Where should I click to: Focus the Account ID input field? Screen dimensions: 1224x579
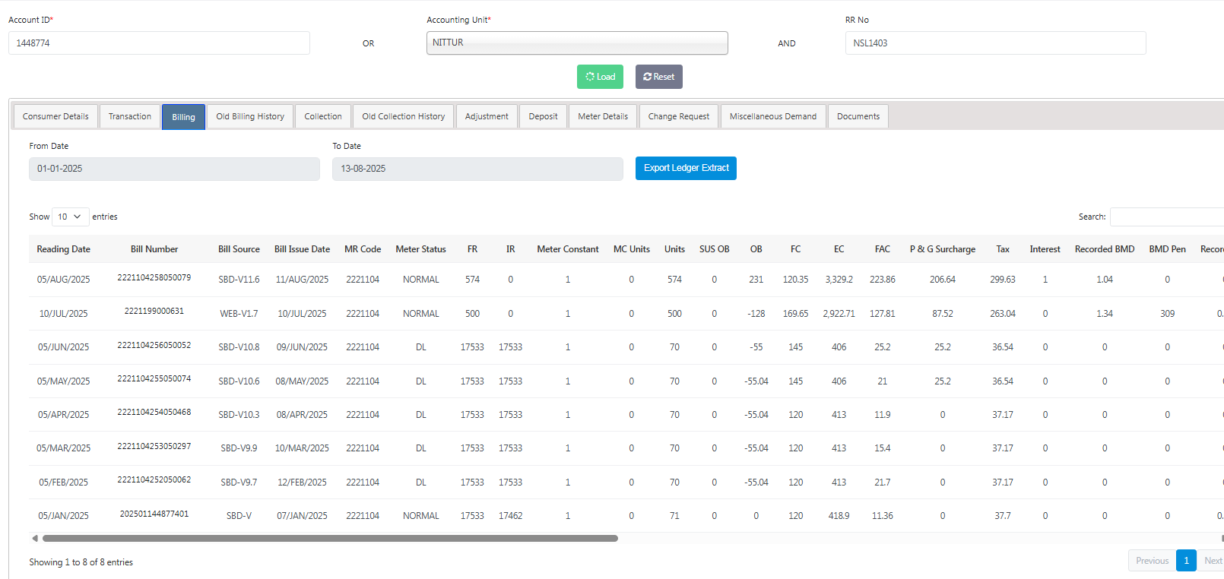tap(159, 43)
